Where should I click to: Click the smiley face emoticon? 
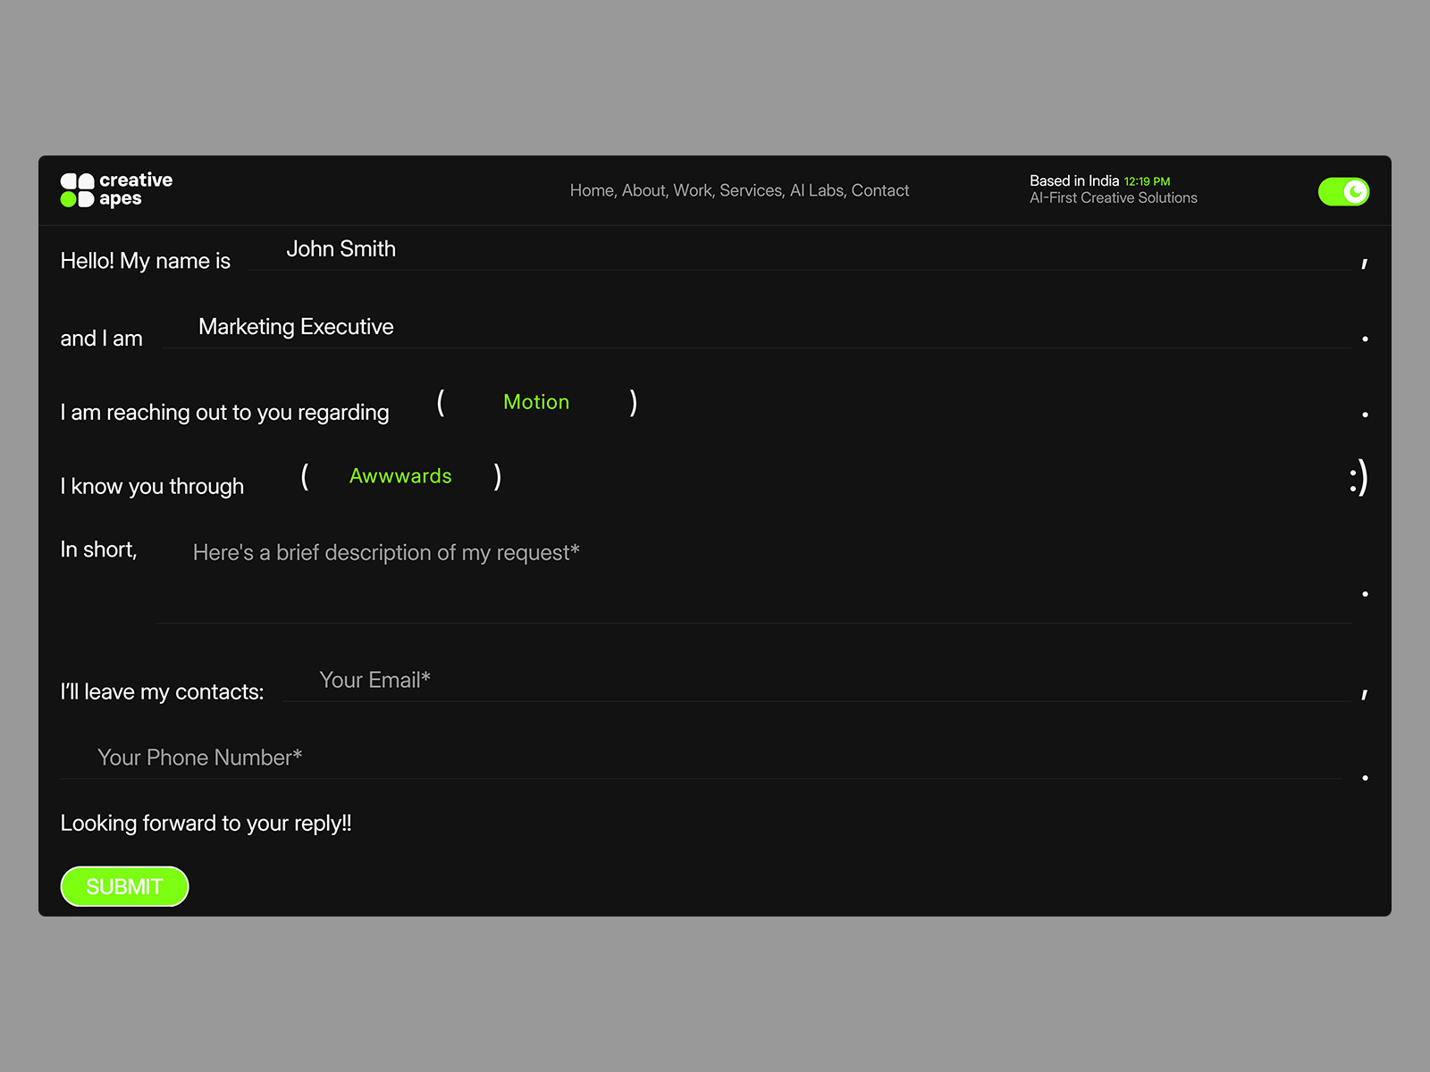click(1358, 478)
